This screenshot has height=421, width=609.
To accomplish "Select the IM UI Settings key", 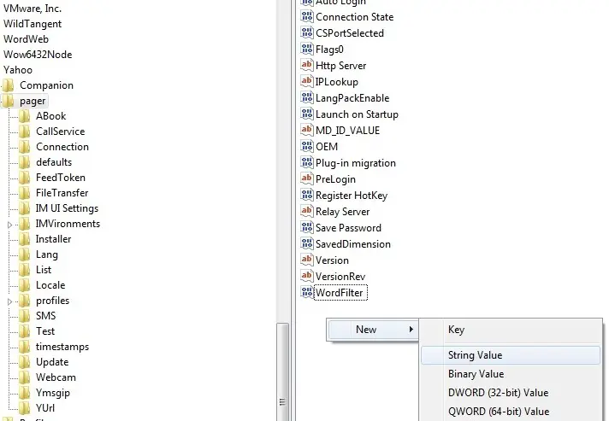I will [x=68, y=208].
